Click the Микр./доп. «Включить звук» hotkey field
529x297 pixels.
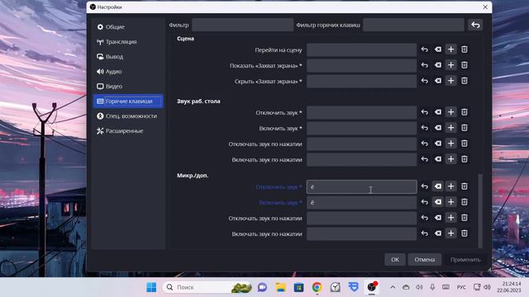[361, 202]
